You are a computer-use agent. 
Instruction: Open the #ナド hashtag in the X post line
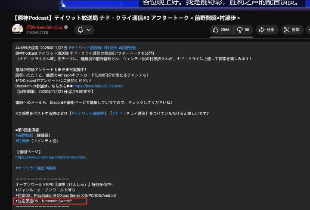pyautogui.click(x=117, y=114)
